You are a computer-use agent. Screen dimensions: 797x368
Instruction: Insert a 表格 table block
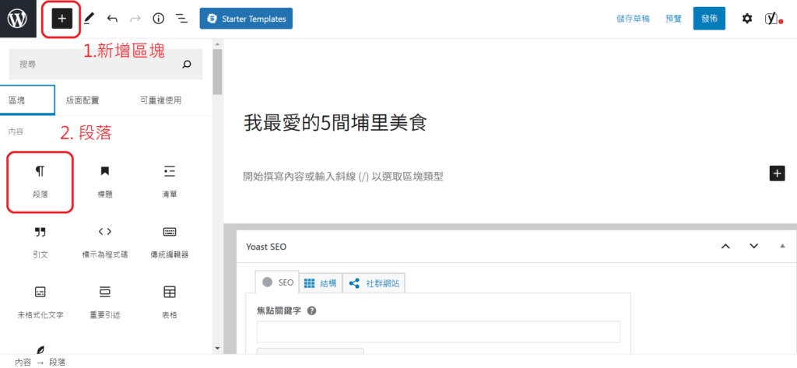pyautogui.click(x=169, y=303)
